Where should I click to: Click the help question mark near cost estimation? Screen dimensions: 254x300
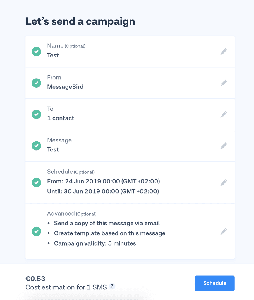tap(112, 286)
